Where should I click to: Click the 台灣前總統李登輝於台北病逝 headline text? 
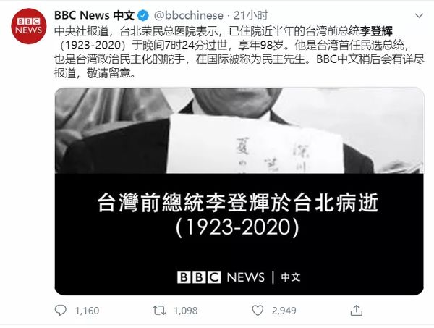click(238, 203)
